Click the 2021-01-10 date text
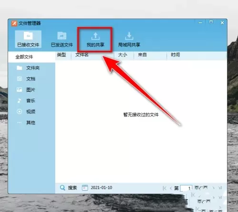The width and height of the screenshot is (238, 212). [x=101, y=188]
